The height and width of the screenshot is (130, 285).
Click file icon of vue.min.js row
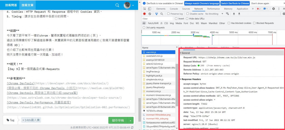(x=144, y=52)
